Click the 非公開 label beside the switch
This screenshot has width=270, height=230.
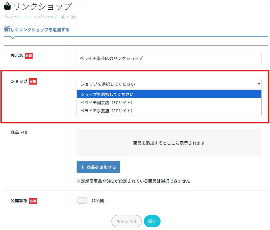click(98, 201)
